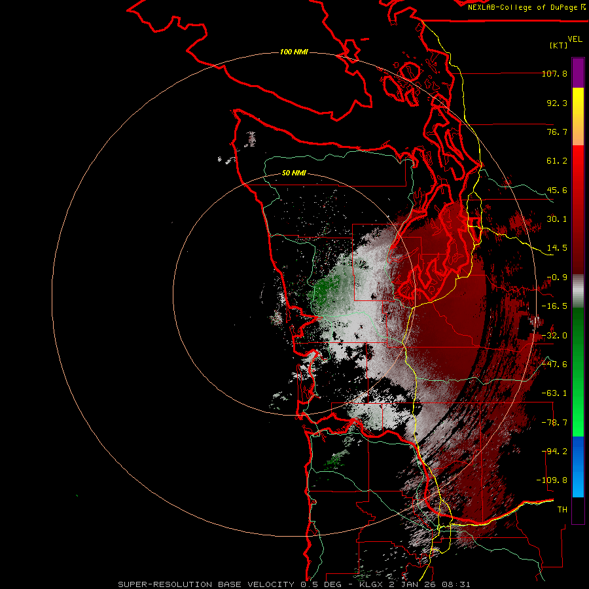
Task: Click the -78.7 velocity scale value
Action: [554, 423]
